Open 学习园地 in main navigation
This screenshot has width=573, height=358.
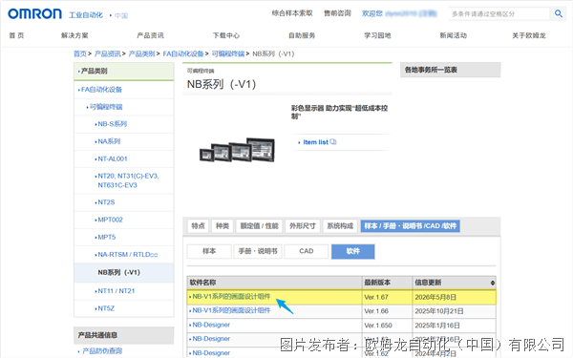[x=377, y=35]
